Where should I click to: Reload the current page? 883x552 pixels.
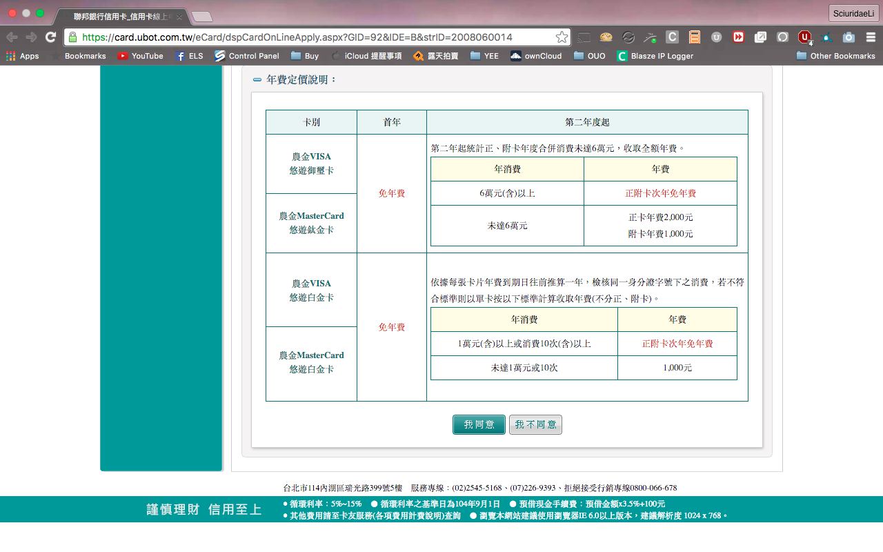coord(50,37)
